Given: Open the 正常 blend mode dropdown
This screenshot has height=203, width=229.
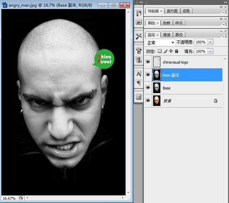Looking at the screenshot, I should (160, 43).
